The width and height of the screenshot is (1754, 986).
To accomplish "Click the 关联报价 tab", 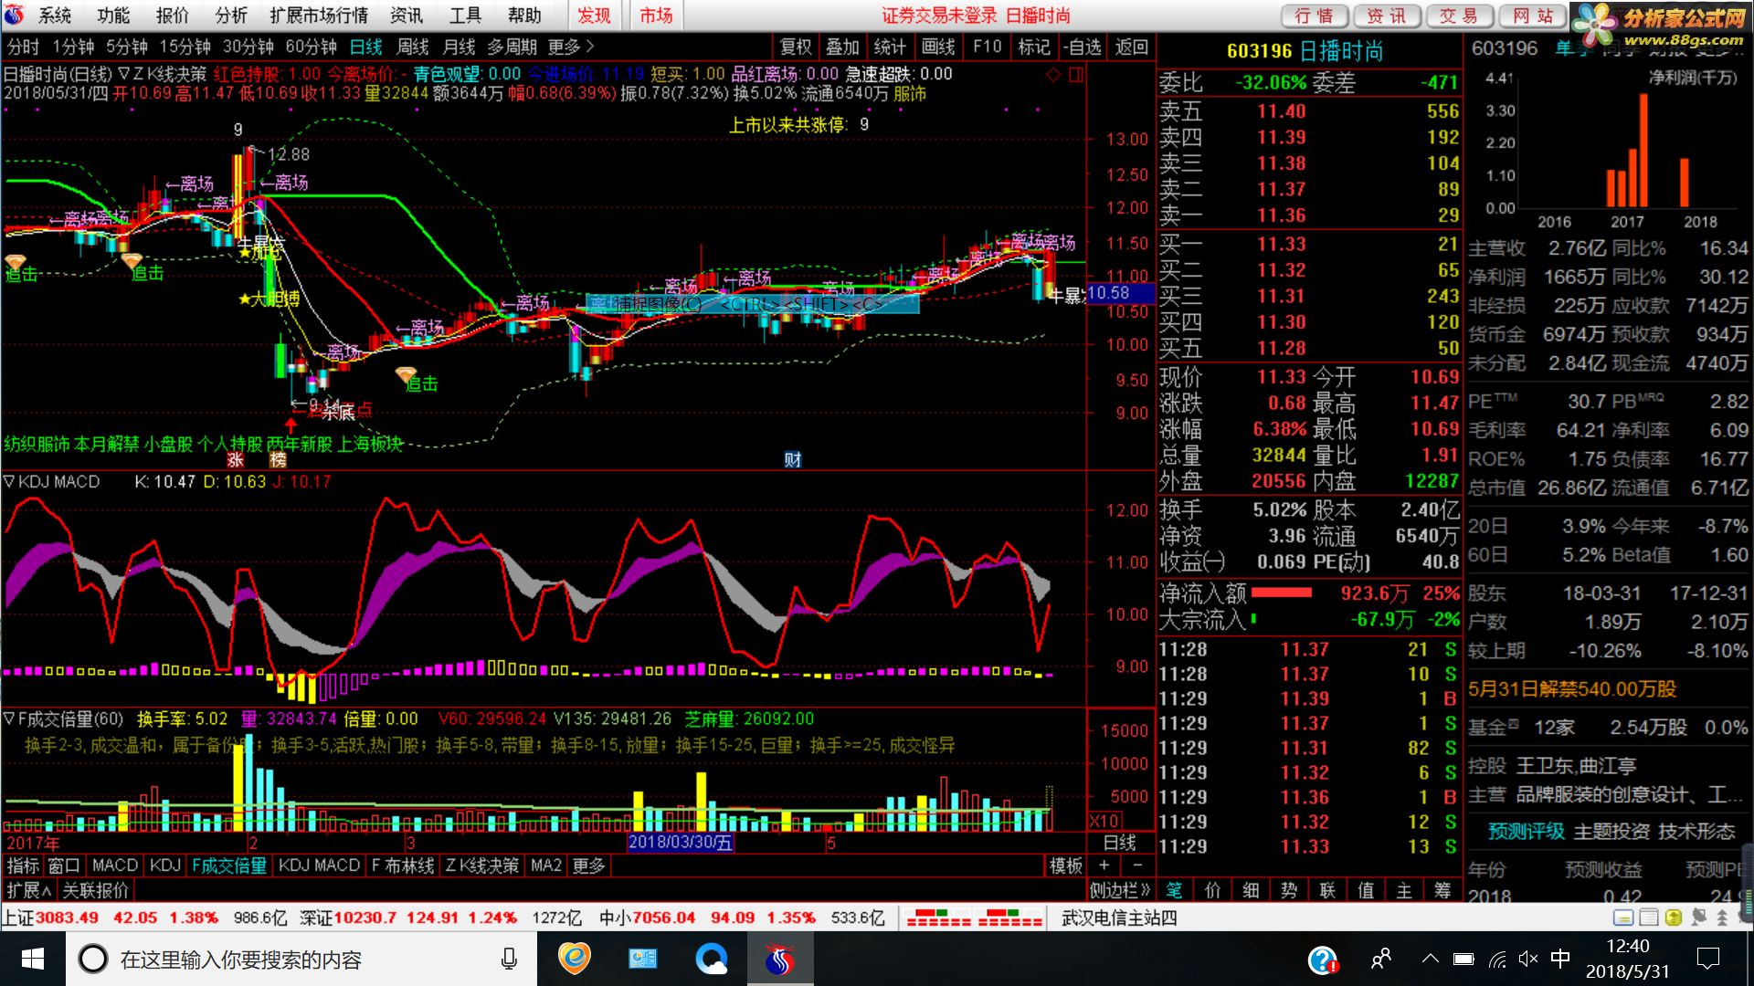I will point(96,890).
